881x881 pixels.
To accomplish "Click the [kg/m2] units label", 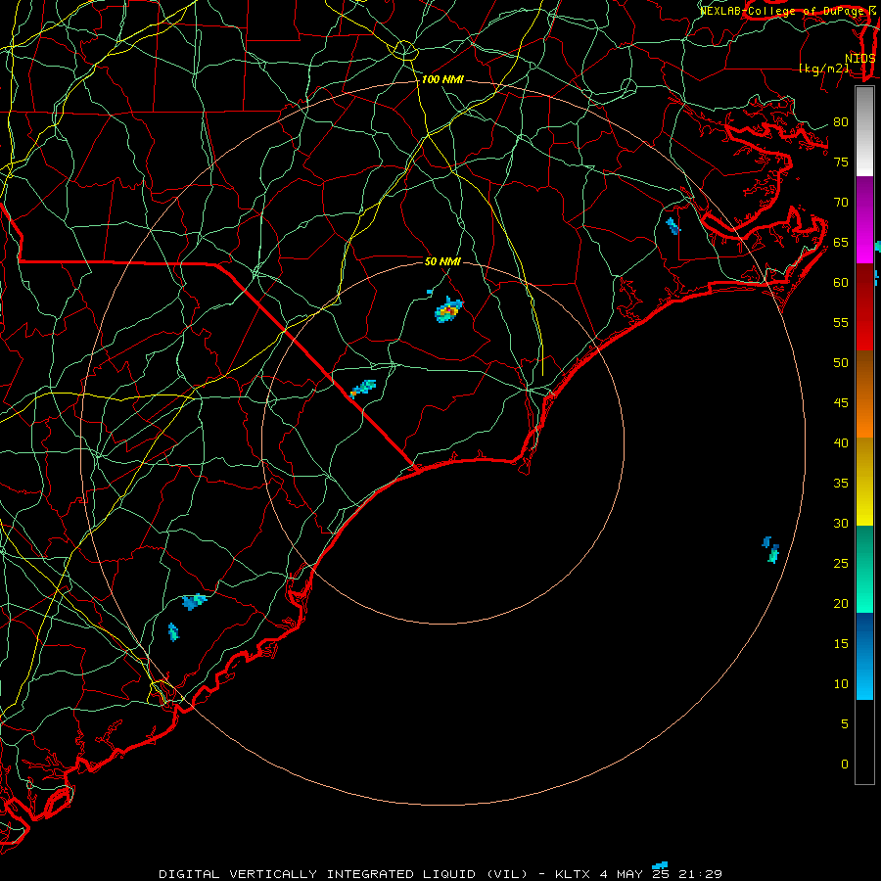I will coord(823,69).
